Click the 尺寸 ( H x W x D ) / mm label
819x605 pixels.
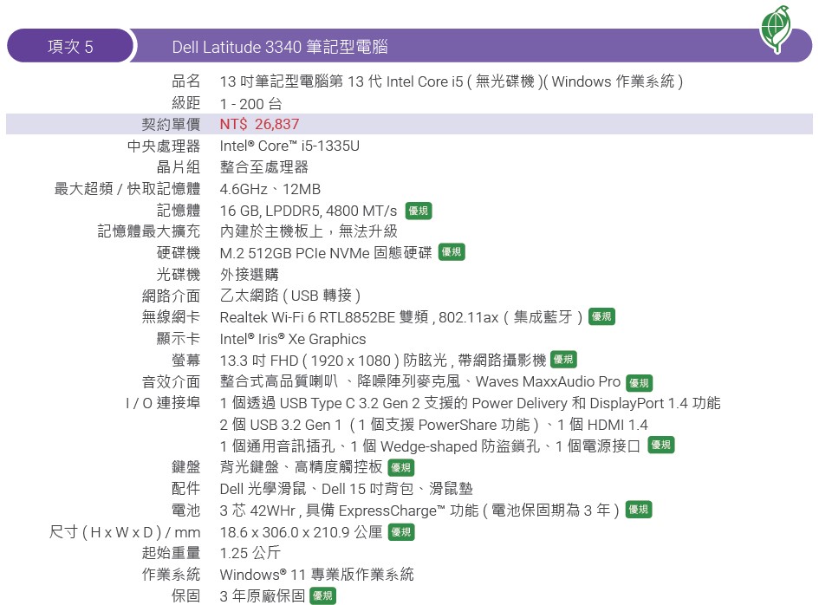tap(125, 532)
